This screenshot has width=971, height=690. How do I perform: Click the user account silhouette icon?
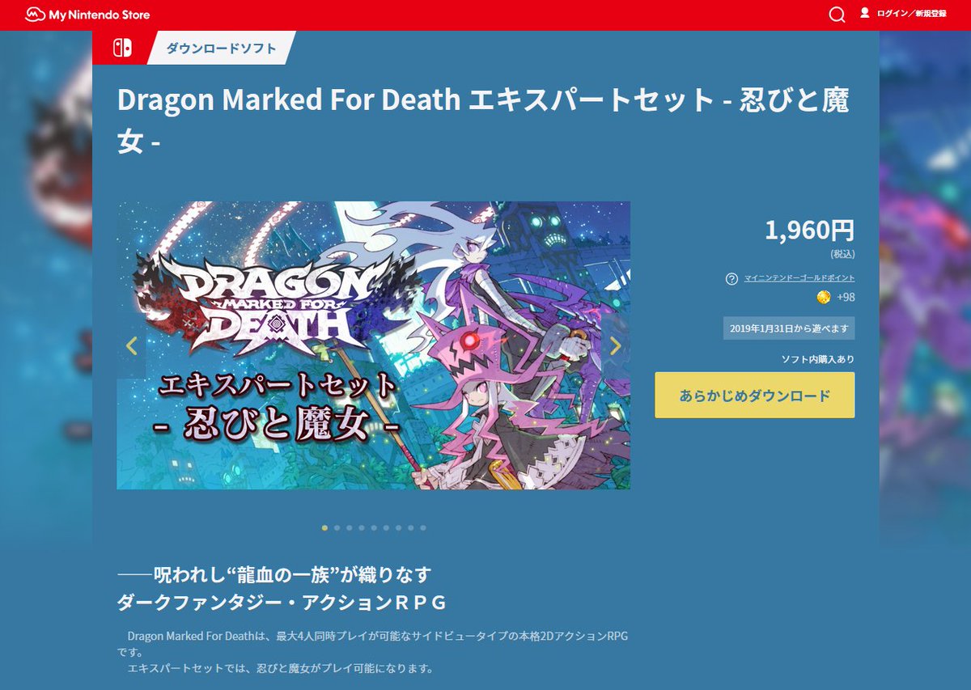pos(864,13)
